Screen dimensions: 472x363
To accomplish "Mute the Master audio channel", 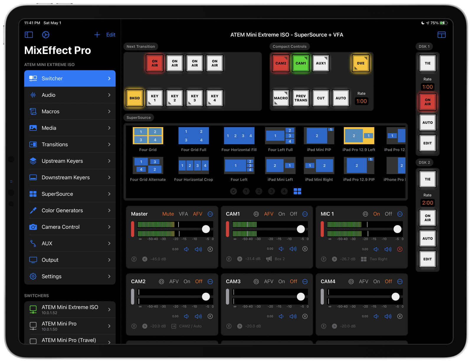I will click(168, 214).
